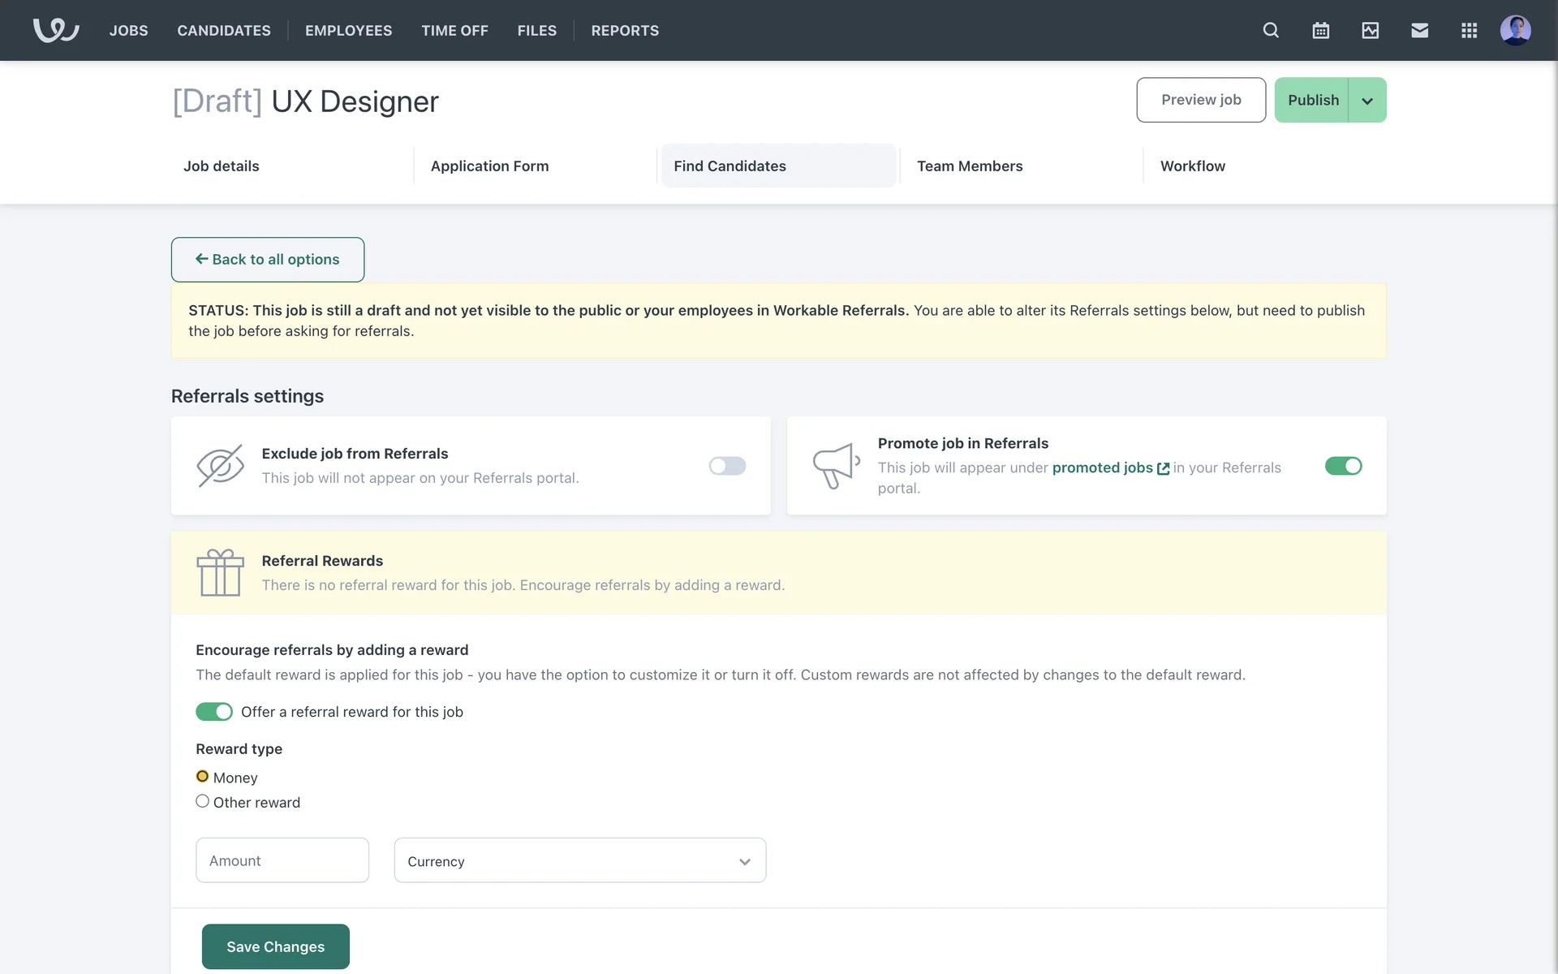Open the calendar icon in the top bar

(x=1320, y=30)
